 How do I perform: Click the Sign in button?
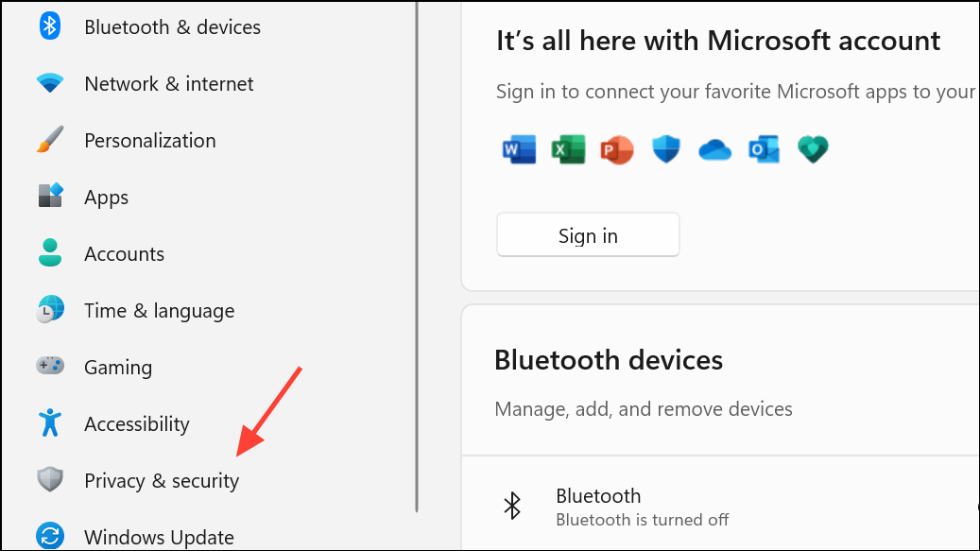587,234
